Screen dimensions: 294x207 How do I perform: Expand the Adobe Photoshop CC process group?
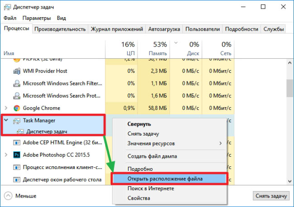(x=5, y=155)
